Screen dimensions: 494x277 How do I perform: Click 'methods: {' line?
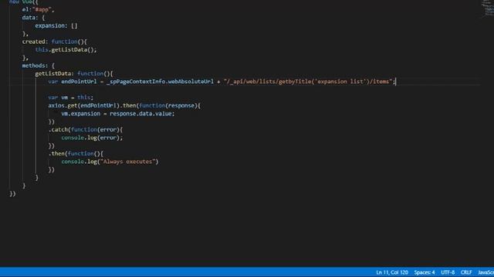pyautogui.click(x=39, y=65)
